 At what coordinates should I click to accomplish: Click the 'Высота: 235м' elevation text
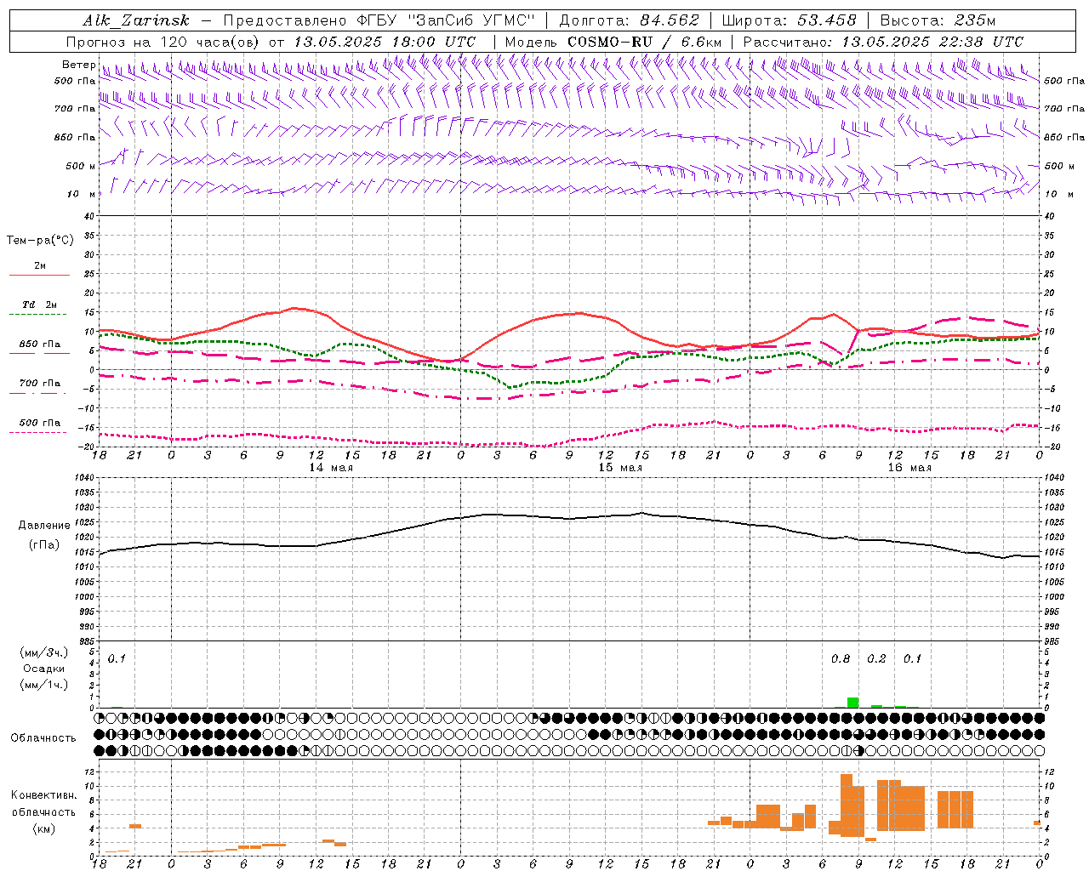click(x=938, y=20)
